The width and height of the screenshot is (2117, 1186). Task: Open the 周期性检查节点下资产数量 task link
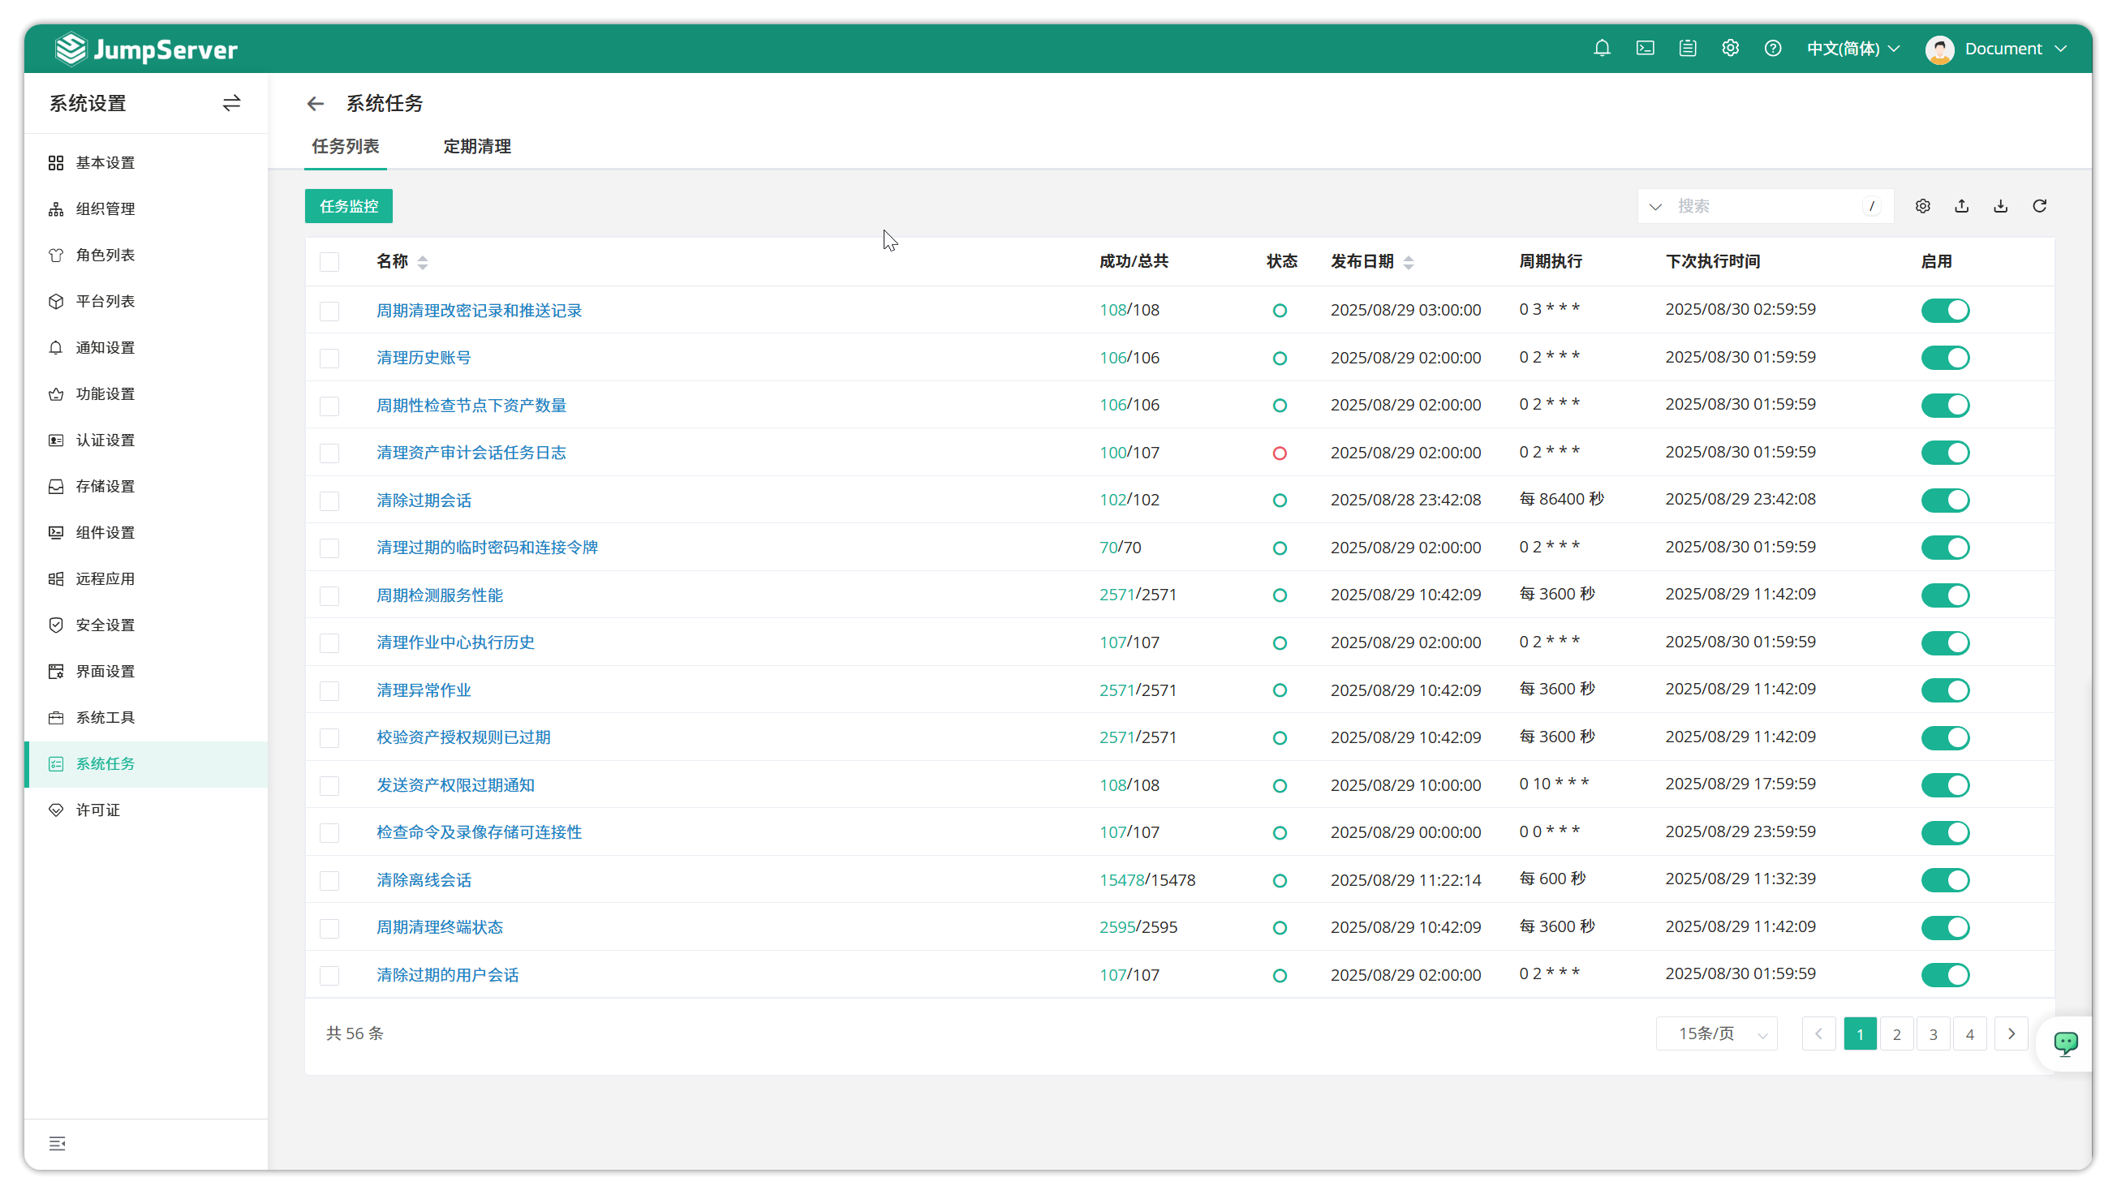471,405
